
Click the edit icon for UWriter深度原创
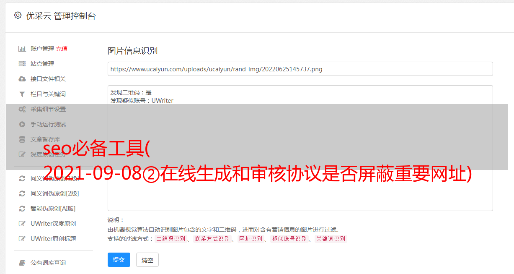[x=22, y=224]
